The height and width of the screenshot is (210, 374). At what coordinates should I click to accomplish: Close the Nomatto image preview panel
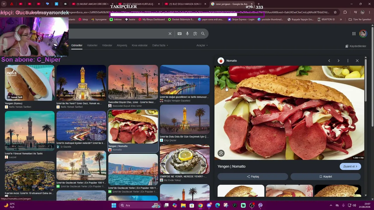tap(357, 61)
